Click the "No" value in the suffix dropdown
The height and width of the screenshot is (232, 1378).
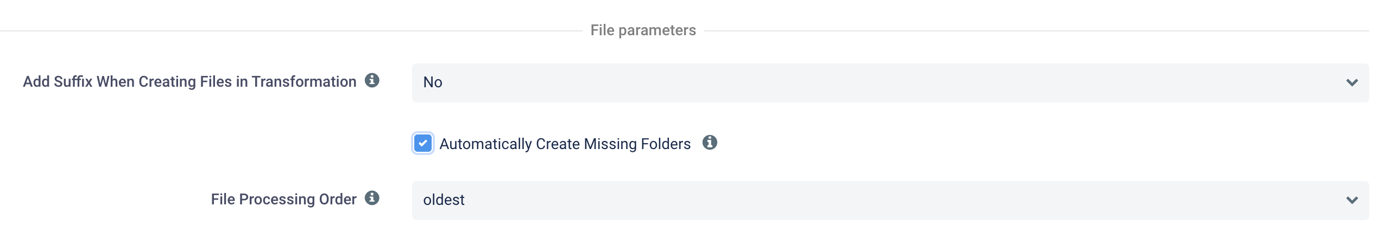pyautogui.click(x=433, y=82)
